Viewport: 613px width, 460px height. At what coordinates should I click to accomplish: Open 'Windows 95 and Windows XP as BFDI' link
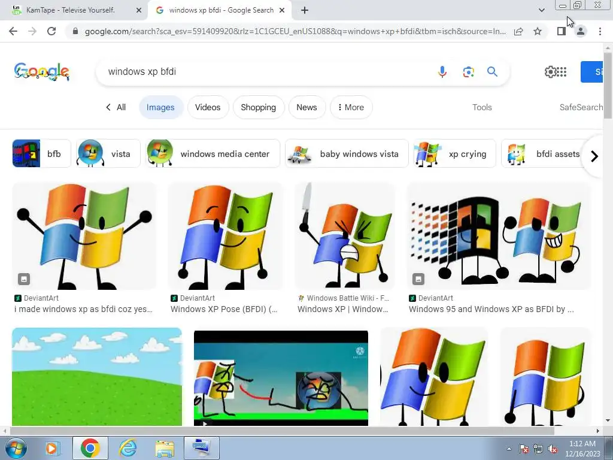pos(491,309)
